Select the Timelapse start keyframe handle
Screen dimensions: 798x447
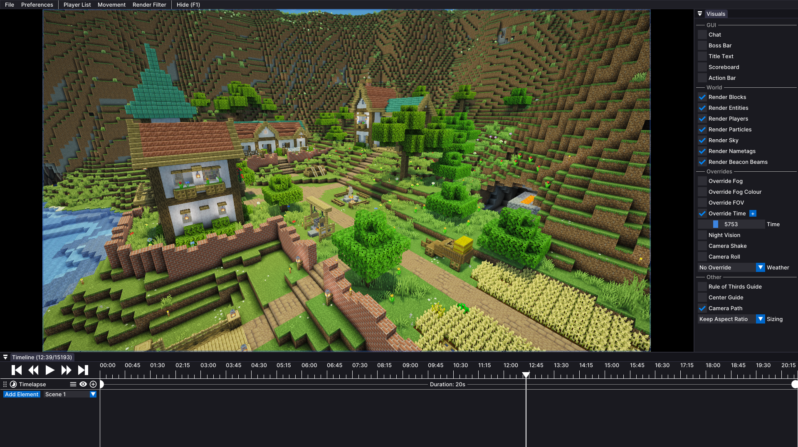(x=101, y=384)
